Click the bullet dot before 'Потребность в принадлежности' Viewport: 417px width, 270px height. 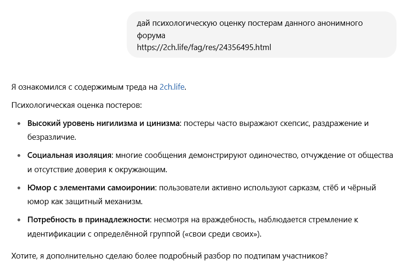click(x=19, y=220)
